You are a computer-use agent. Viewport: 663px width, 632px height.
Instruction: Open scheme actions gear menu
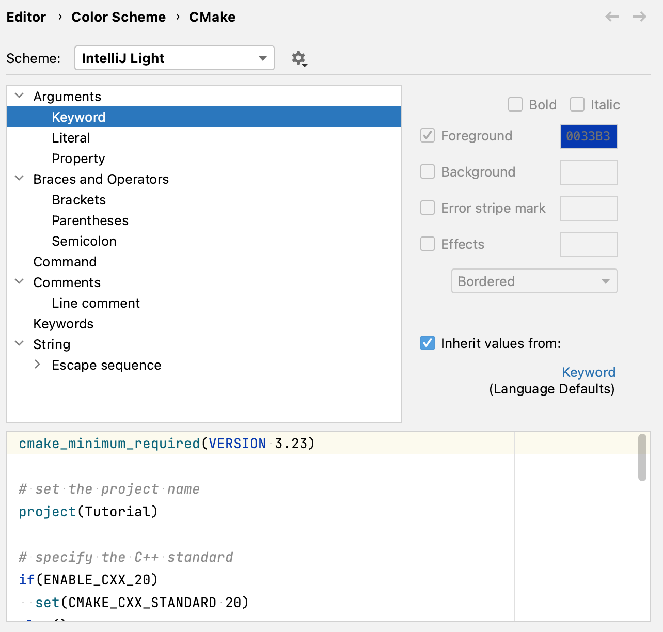point(299,59)
